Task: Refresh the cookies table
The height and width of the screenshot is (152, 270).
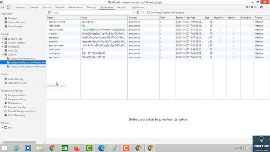Action: (49, 13)
